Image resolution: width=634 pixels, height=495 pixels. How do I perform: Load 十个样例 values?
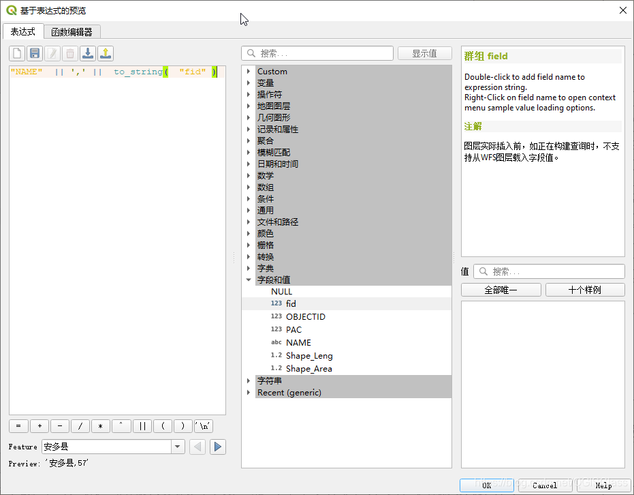pyautogui.click(x=585, y=290)
